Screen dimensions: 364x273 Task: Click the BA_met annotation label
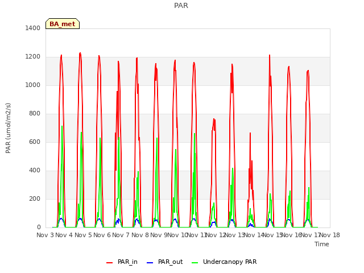[x=63, y=24]
